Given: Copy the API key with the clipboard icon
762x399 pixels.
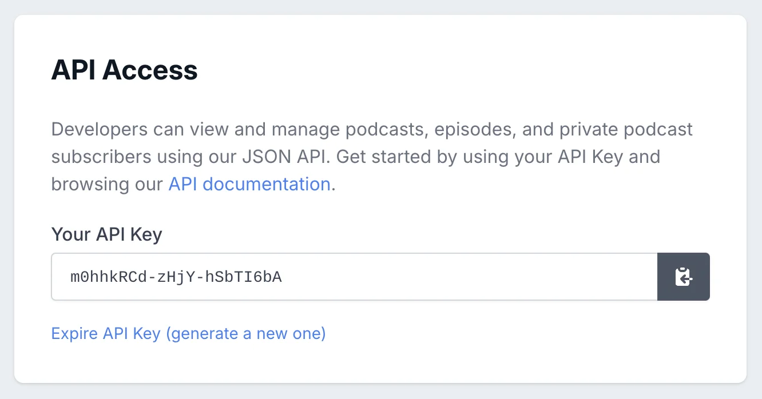Looking at the screenshot, I should [x=684, y=277].
